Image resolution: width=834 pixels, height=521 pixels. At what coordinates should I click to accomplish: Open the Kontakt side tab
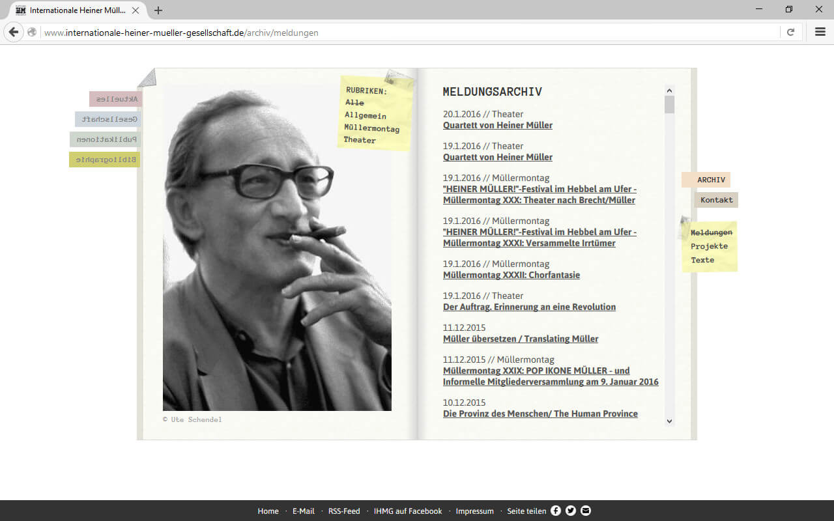tap(716, 200)
